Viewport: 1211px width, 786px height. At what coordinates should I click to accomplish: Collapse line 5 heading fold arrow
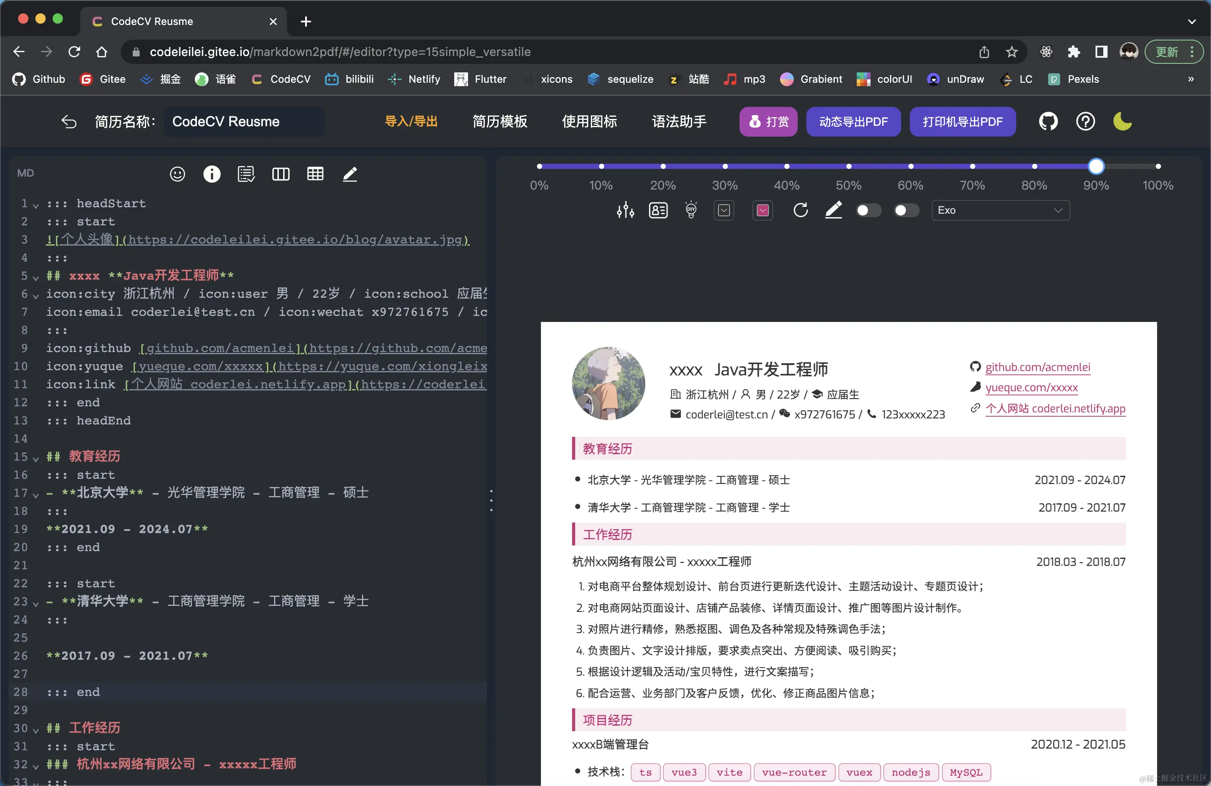(36, 278)
